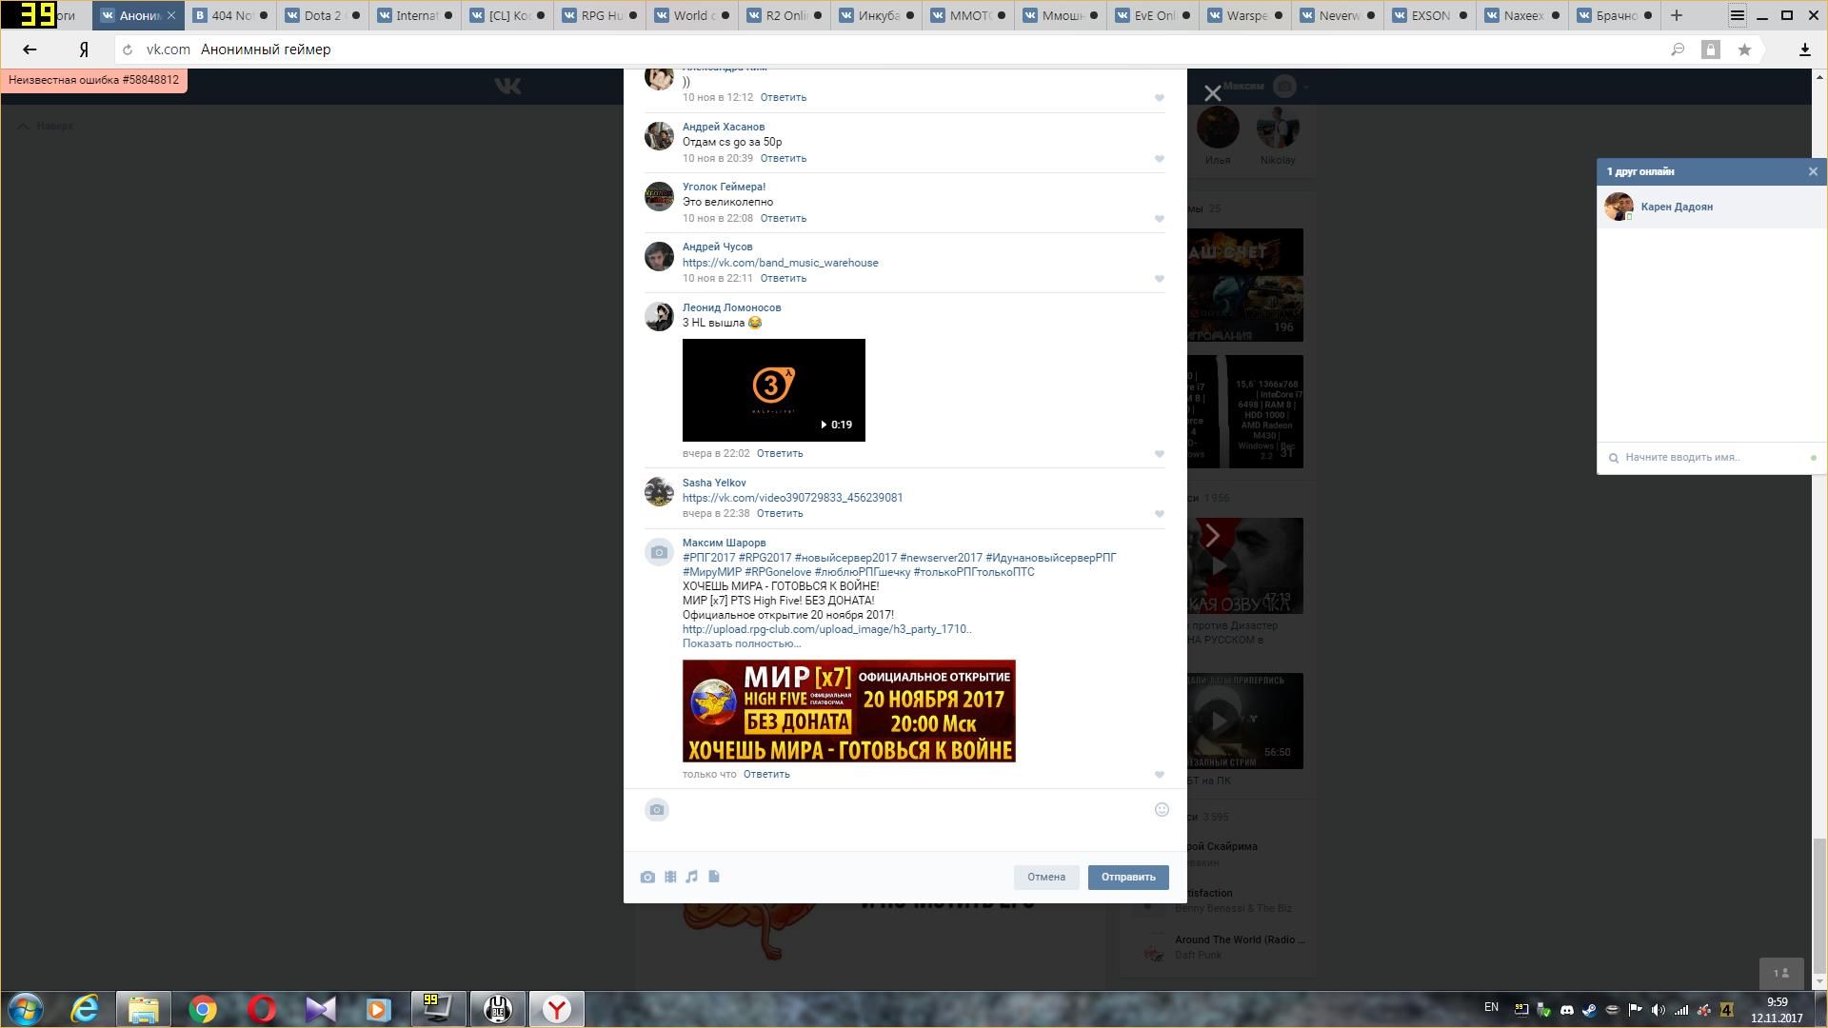Attach a photo to the comment
1828x1028 pixels.
pyautogui.click(x=647, y=877)
